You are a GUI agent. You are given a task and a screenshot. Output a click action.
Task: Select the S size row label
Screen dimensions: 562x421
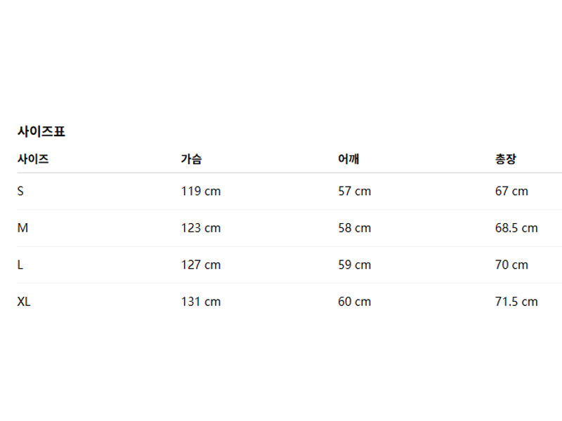20,191
